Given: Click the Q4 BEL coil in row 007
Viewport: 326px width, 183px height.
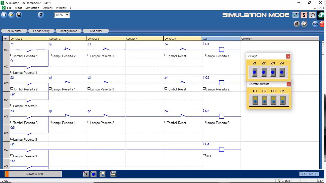Looking at the screenshot, I should (x=221, y=150).
